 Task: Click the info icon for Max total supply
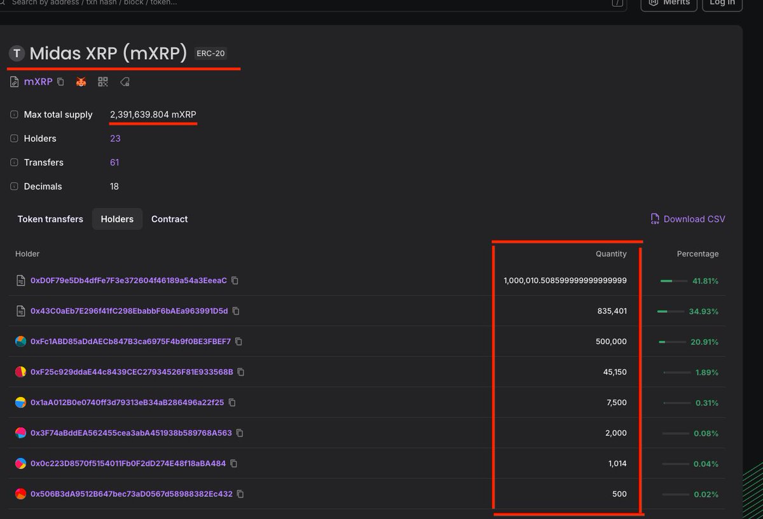(x=14, y=114)
